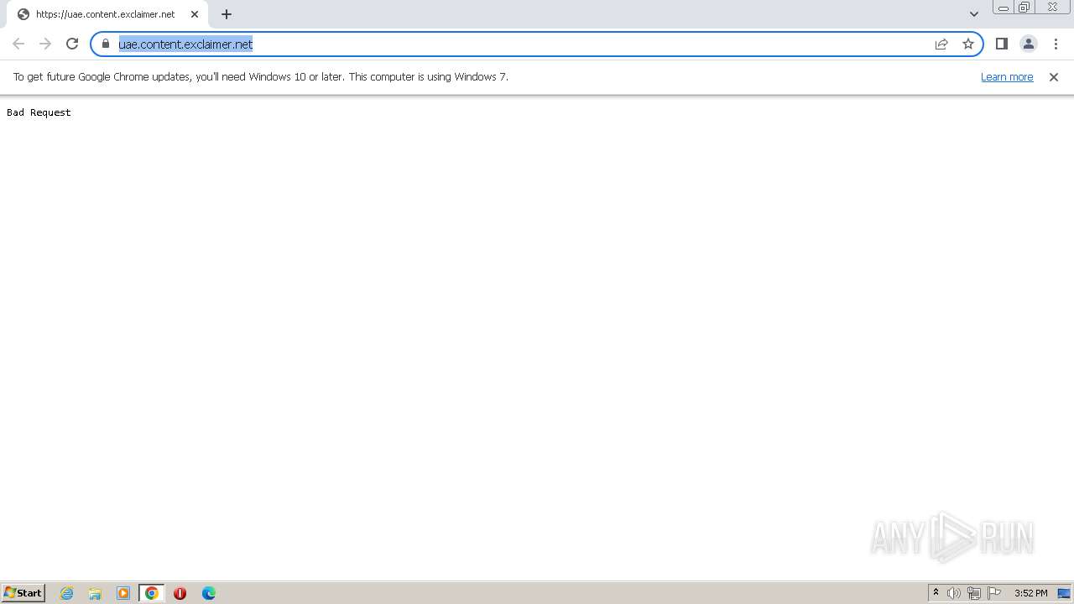Viewport: 1074px width, 604px height.
Task: Open network status tray icon
Action: coord(974,593)
